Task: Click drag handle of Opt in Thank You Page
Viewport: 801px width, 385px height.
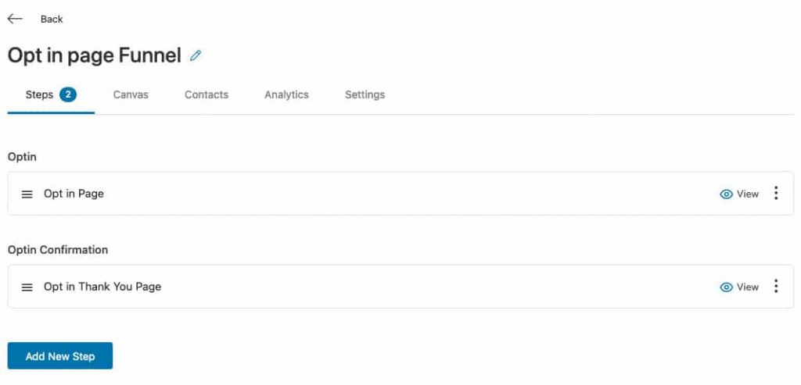Action: [x=27, y=287]
